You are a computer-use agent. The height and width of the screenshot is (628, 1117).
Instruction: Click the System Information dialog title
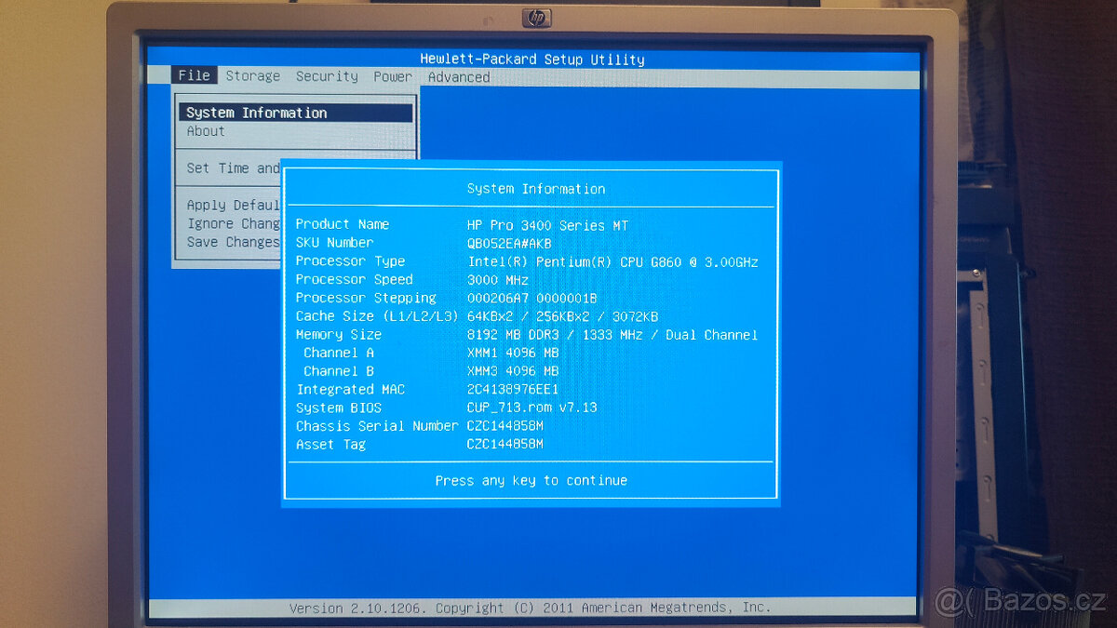535,189
